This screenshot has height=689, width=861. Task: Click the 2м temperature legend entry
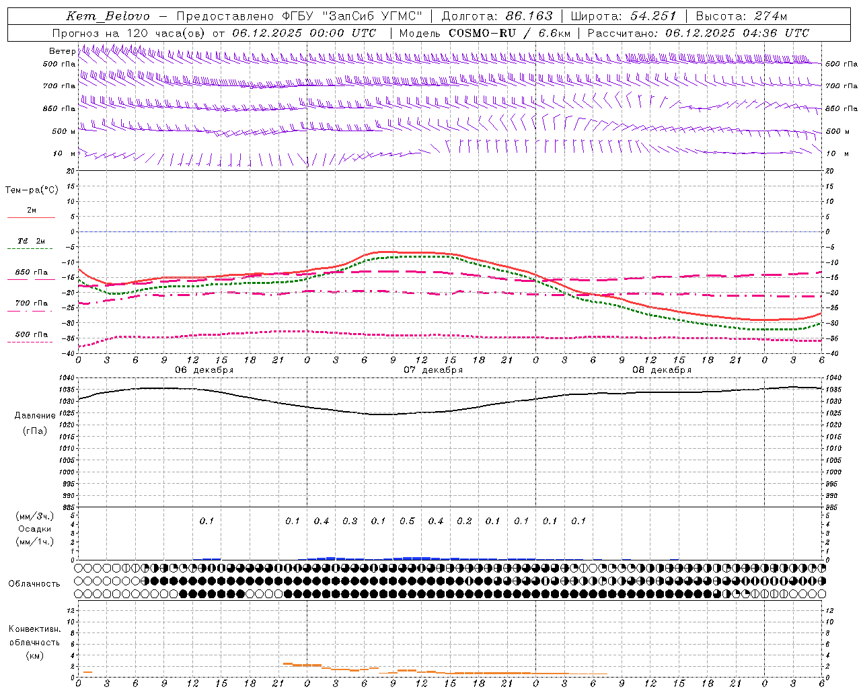click(32, 211)
